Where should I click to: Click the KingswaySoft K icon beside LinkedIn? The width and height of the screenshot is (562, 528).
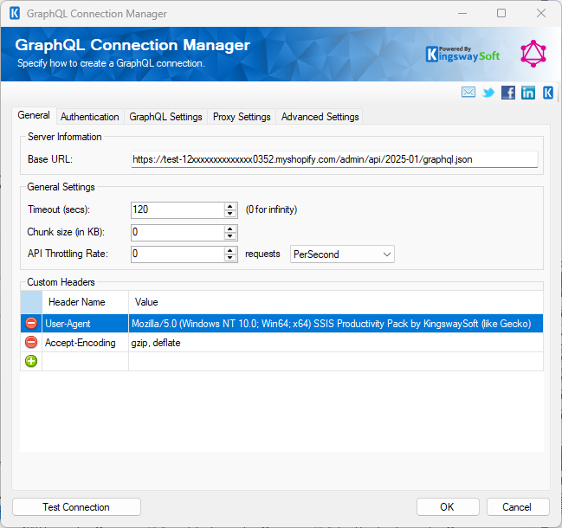pyautogui.click(x=547, y=93)
